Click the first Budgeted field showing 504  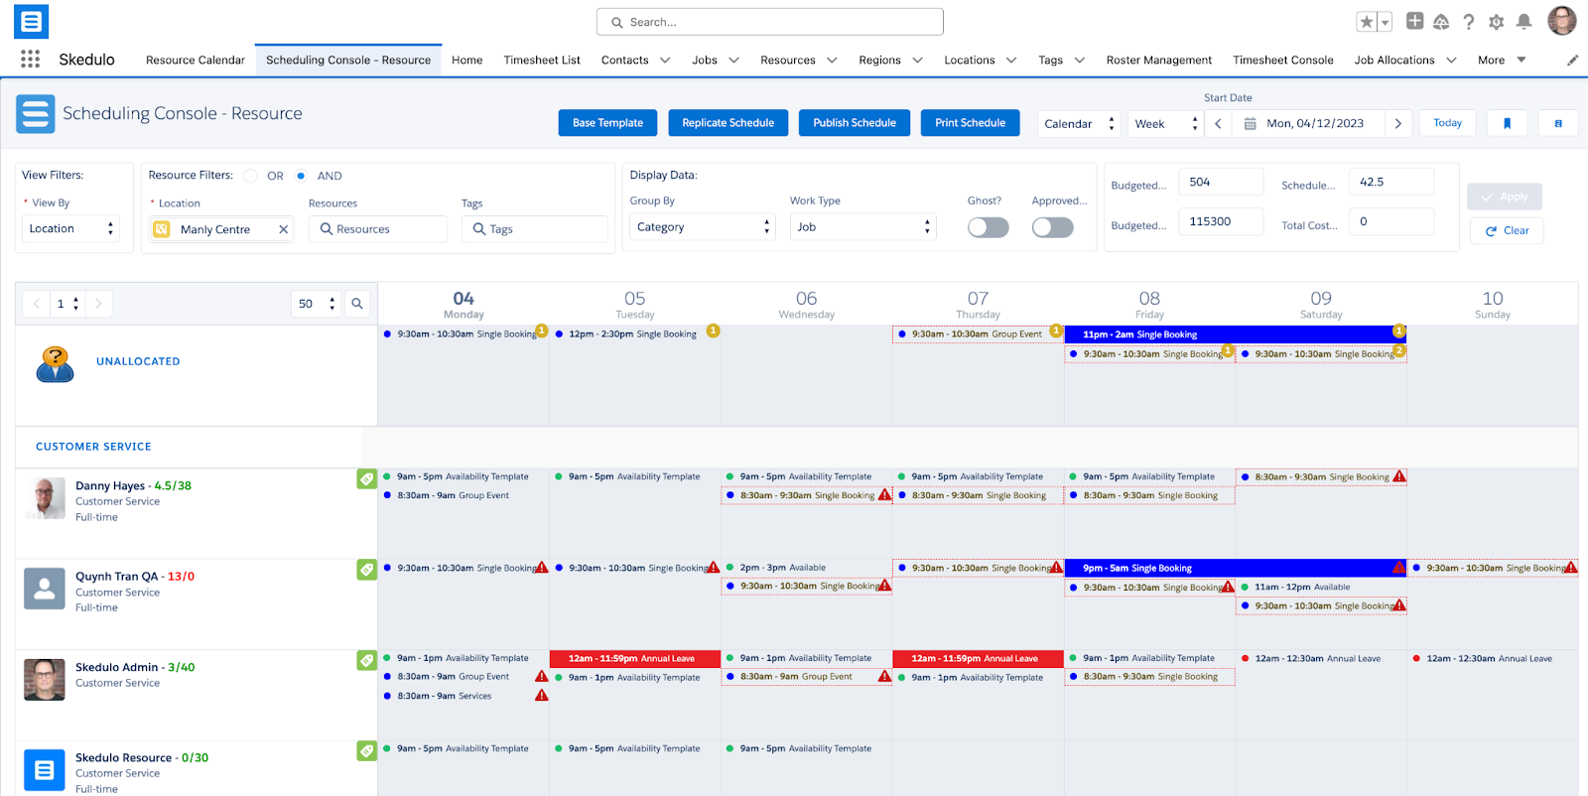1221,183
